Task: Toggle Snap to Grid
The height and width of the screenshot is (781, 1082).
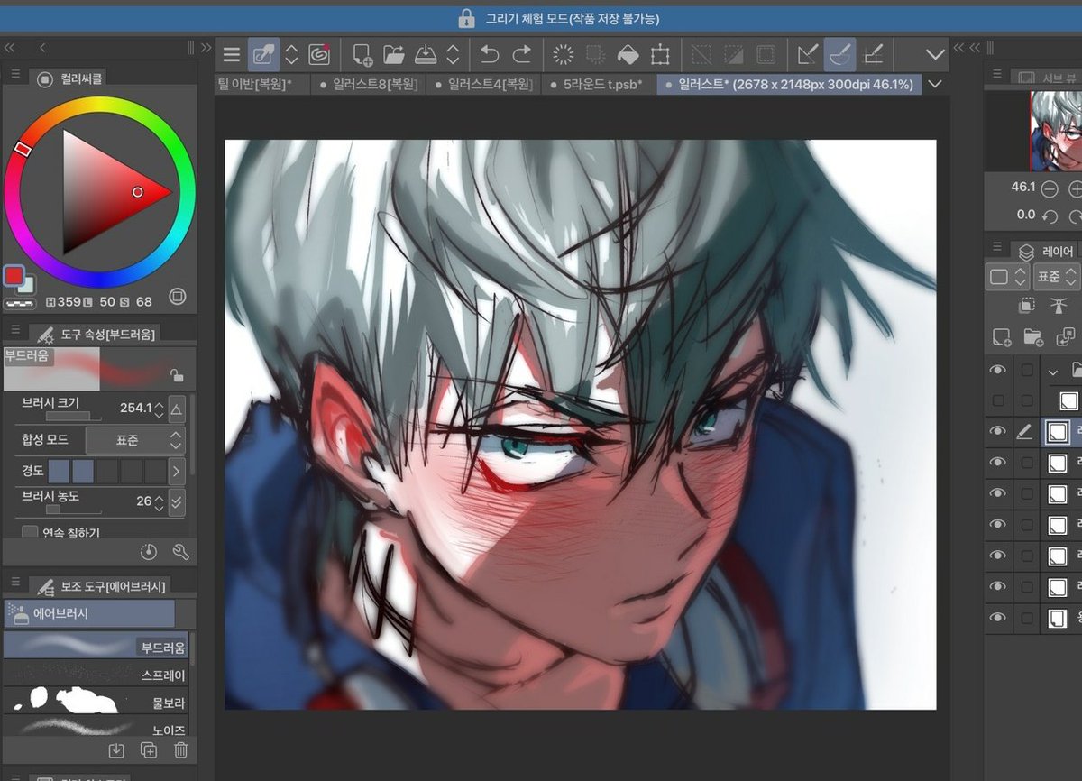Action: (873, 55)
